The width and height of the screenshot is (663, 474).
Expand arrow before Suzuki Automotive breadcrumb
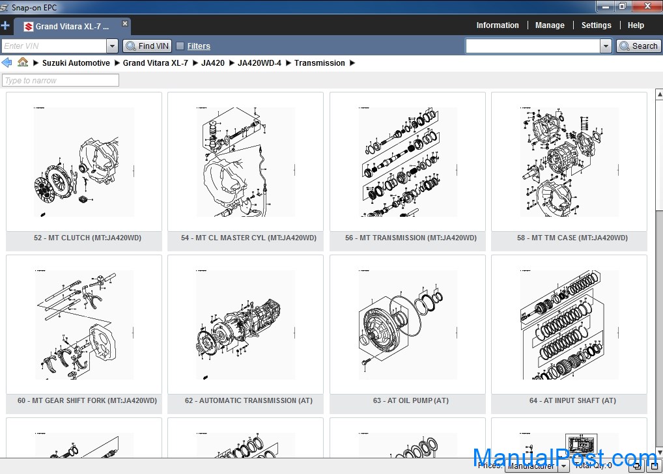click(x=36, y=63)
